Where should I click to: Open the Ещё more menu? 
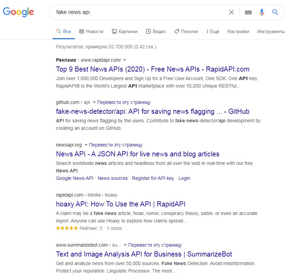[x=213, y=31]
